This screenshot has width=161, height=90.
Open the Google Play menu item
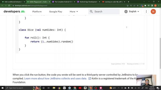click(56, 11)
